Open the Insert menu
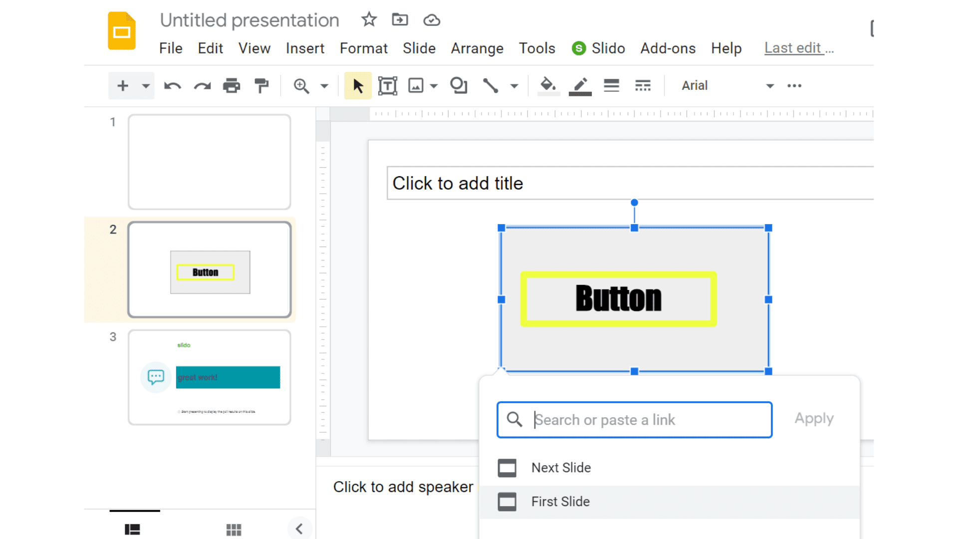This screenshot has height=539, width=958. click(305, 47)
